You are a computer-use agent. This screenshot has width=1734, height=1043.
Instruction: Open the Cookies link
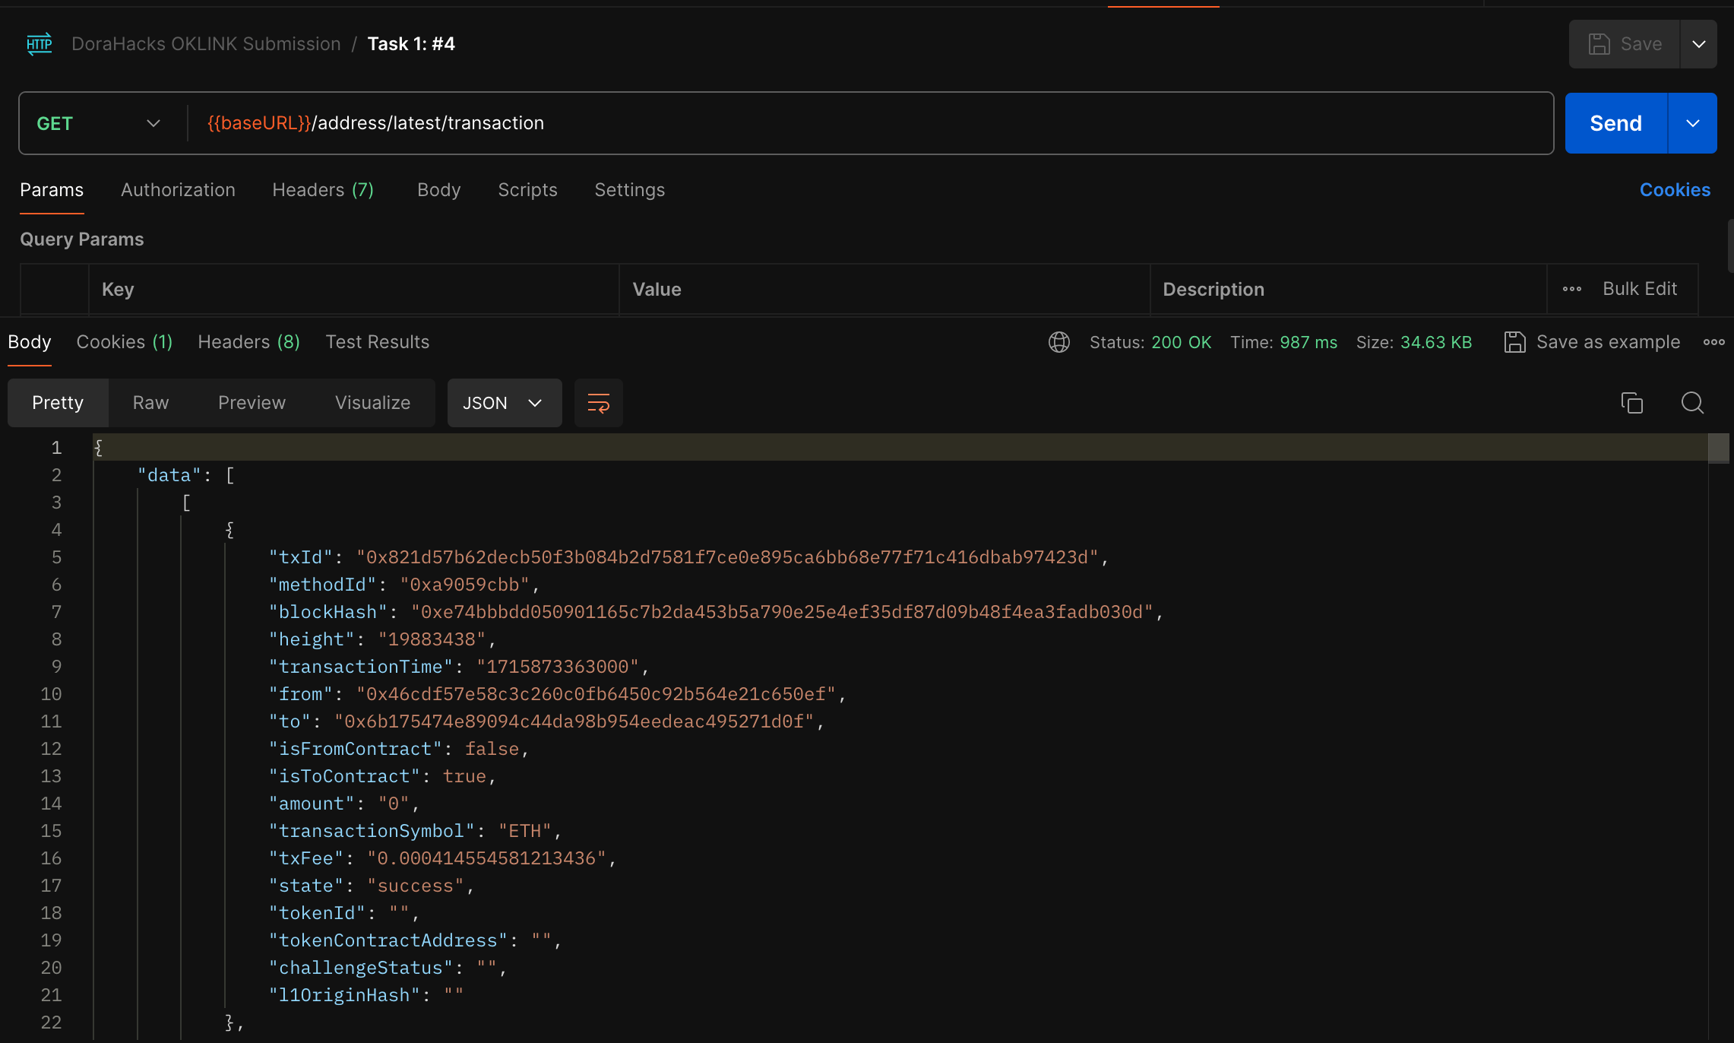(x=1675, y=190)
